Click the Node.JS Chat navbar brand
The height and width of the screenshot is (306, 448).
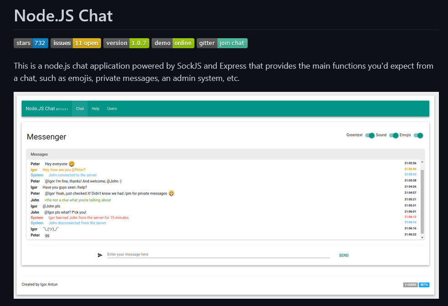click(x=41, y=109)
